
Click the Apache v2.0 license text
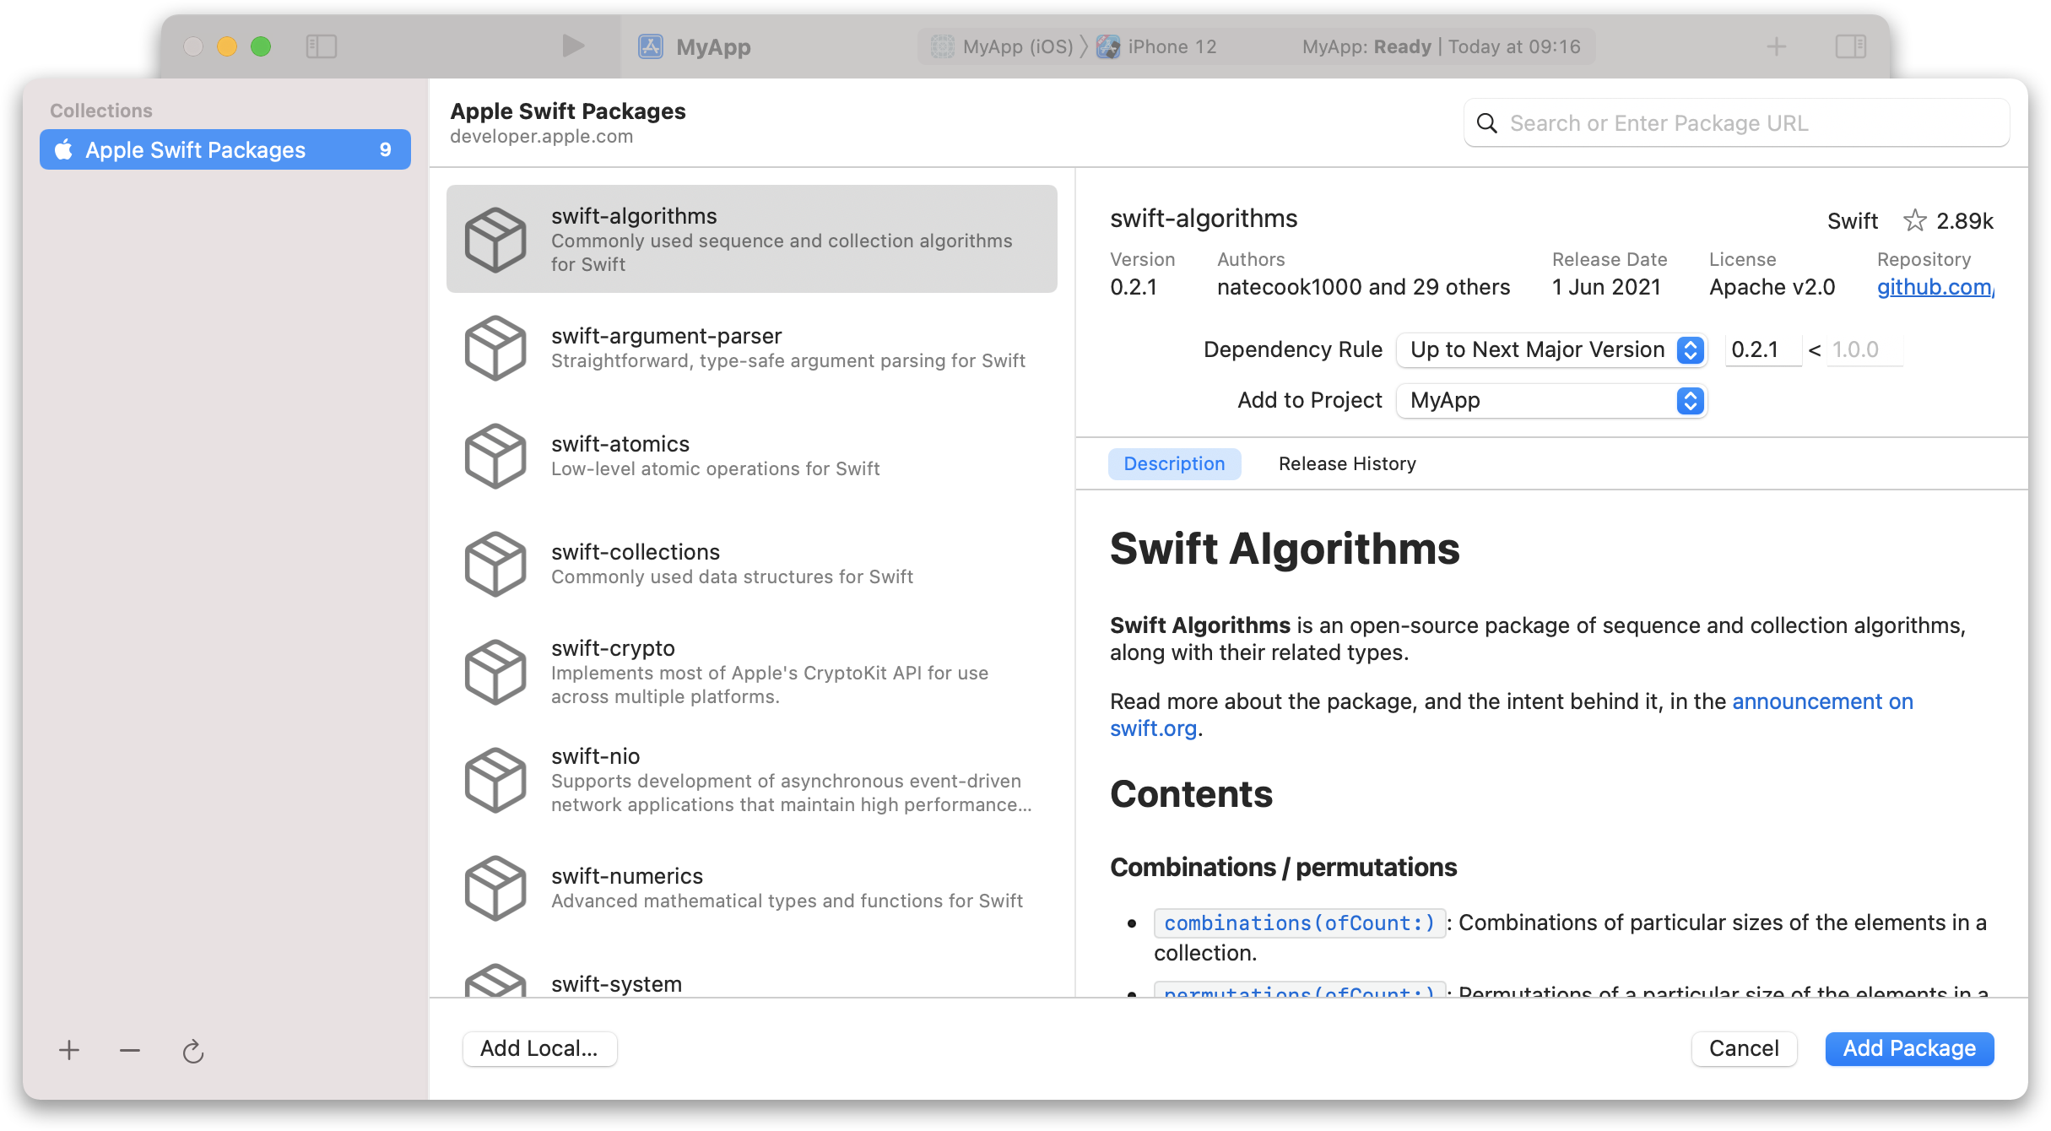coord(1772,287)
